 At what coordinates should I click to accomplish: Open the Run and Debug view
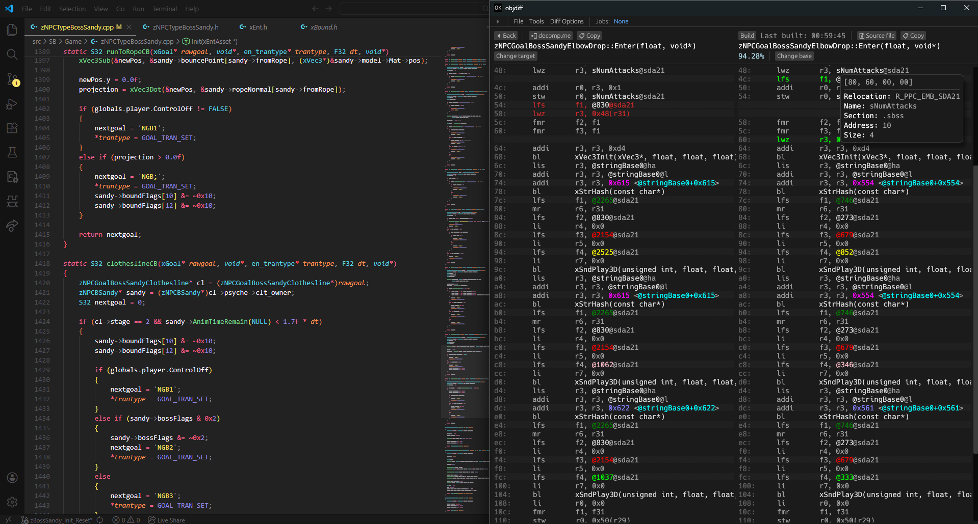[x=12, y=104]
